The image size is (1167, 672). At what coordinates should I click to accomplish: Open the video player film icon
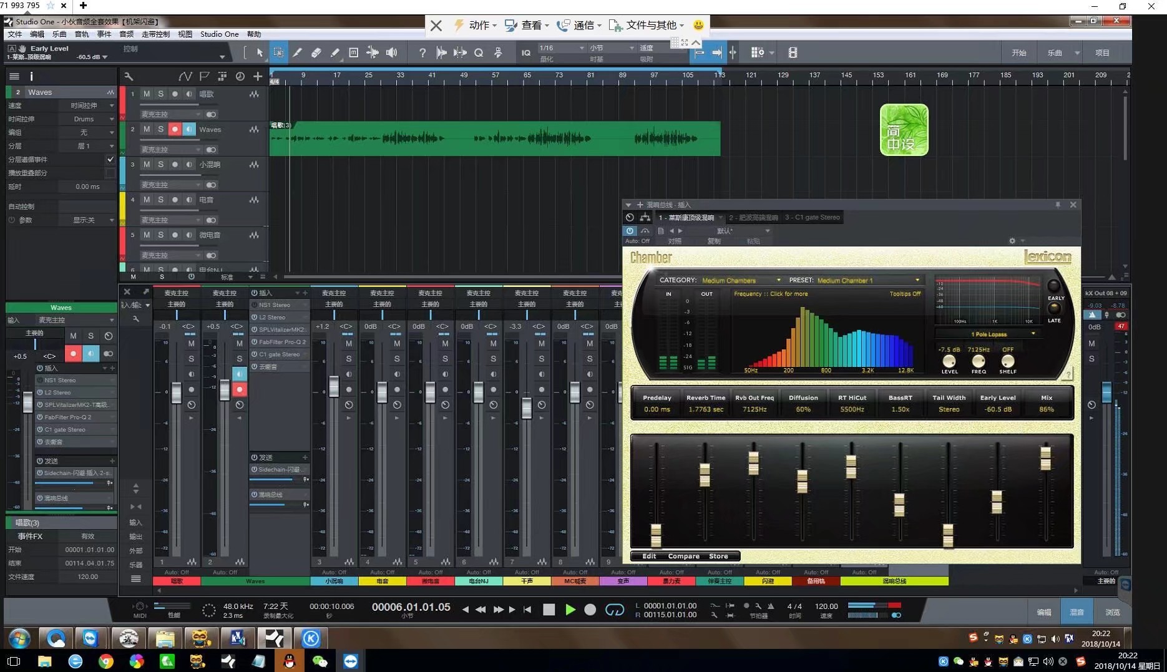pos(793,53)
